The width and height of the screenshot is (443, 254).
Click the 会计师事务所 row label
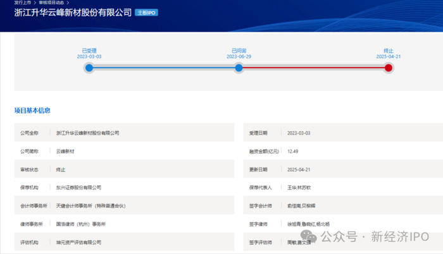(x=34, y=206)
